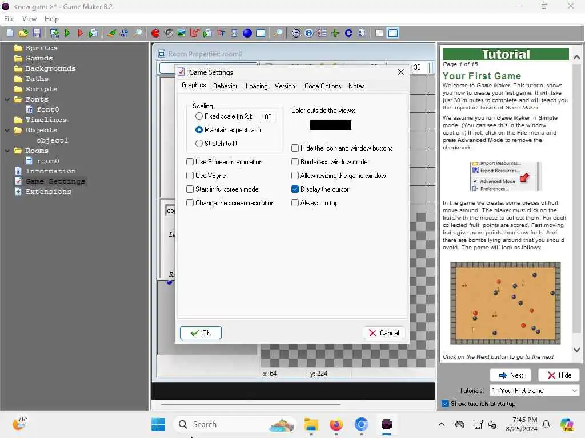Check Change the screen resolution
Image resolution: width=585 pixels, height=438 pixels.
click(190, 203)
